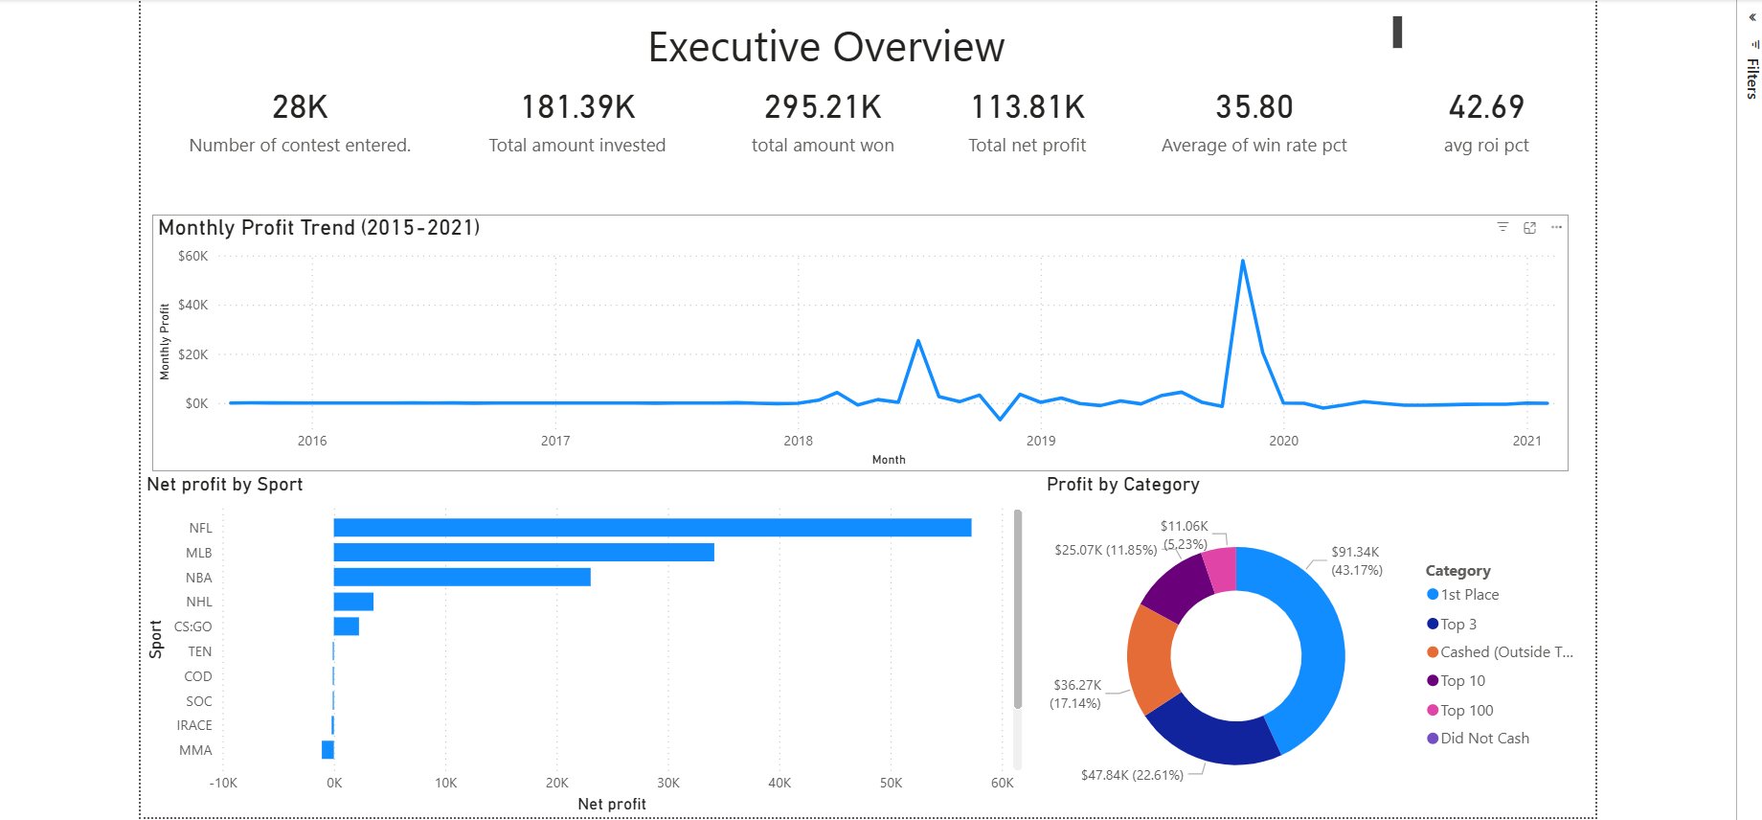Select the NBA bar in sport chart
Image resolution: width=1762 pixels, height=820 pixels.
462,578
